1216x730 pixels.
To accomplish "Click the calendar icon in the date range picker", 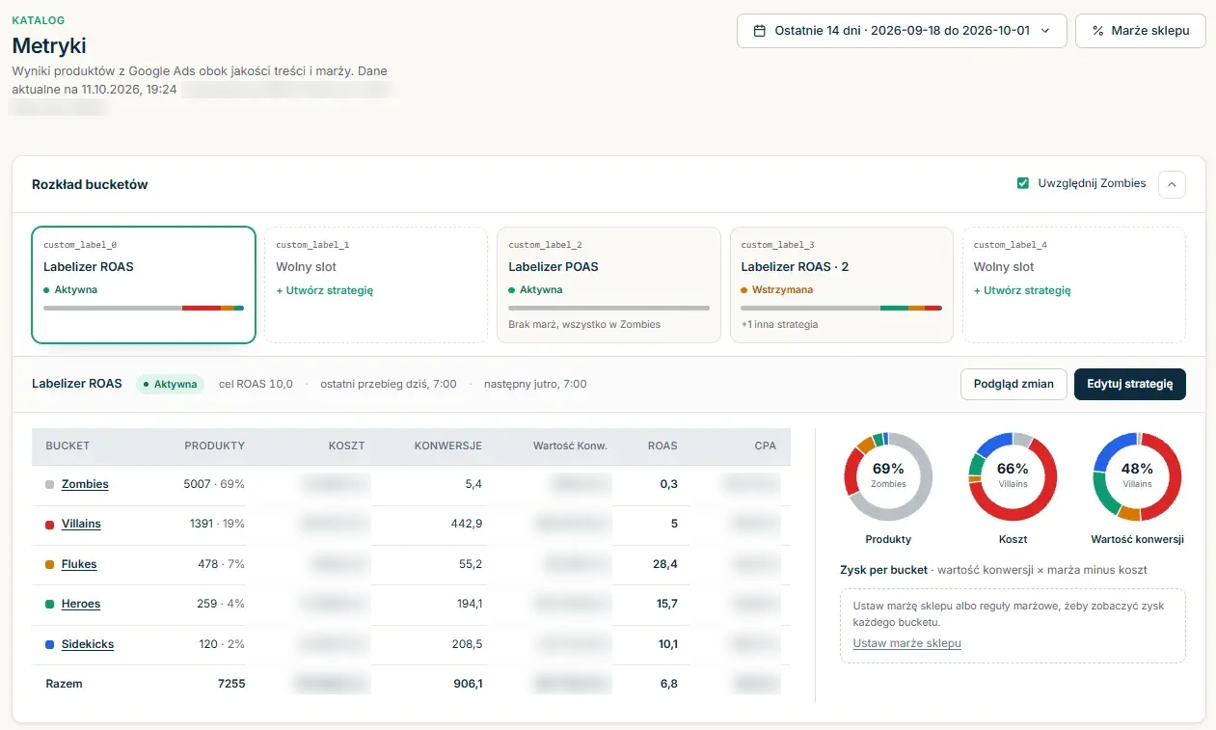I will 760,31.
